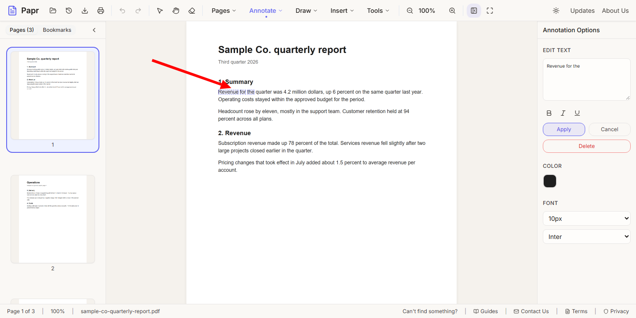Screen dimensions: 636x318
Task: Enter fullscreen mode
Action: tap(490, 11)
